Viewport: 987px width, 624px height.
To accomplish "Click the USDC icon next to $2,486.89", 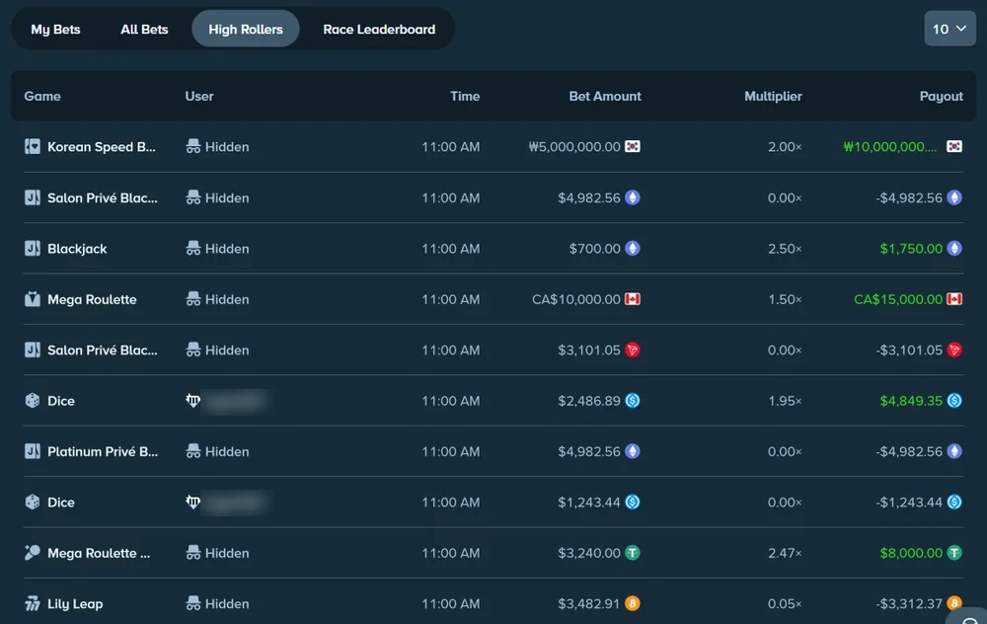I will [x=633, y=401].
